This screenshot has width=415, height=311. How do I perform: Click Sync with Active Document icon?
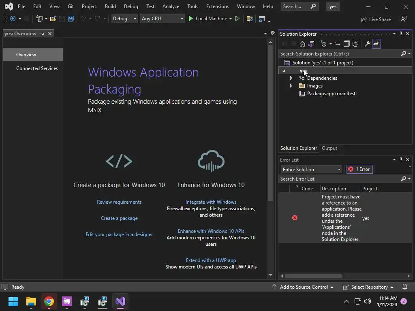pyautogui.click(x=338, y=44)
